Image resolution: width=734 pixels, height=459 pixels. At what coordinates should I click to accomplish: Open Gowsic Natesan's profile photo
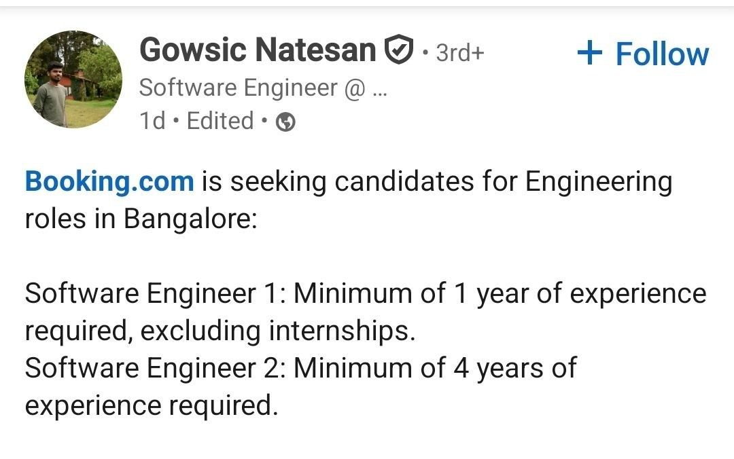click(x=73, y=79)
